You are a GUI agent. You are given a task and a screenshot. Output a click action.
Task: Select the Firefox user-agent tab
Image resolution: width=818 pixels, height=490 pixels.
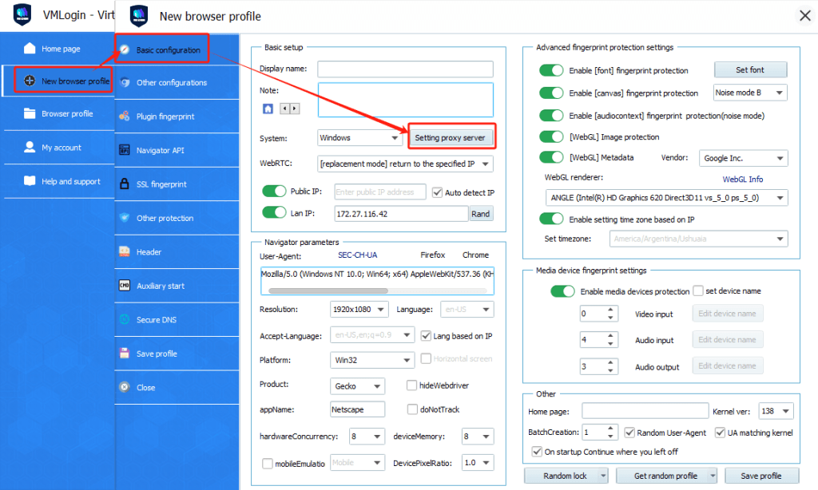tap(433, 255)
